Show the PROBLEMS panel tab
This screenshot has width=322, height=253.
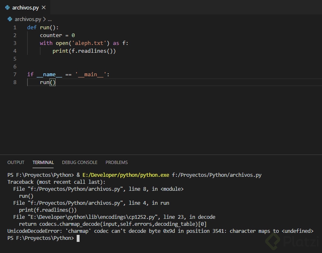pyautogui.click(x=117, y=162)
